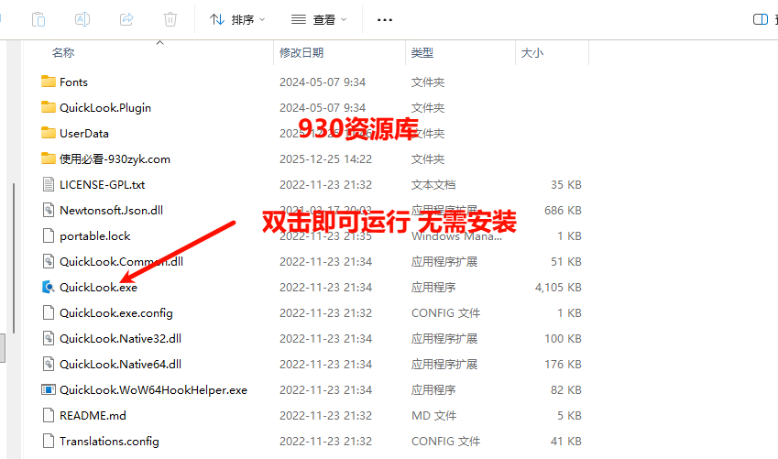Click the 4,105 KB size value

pyautogui.click(x=558, y=288)
